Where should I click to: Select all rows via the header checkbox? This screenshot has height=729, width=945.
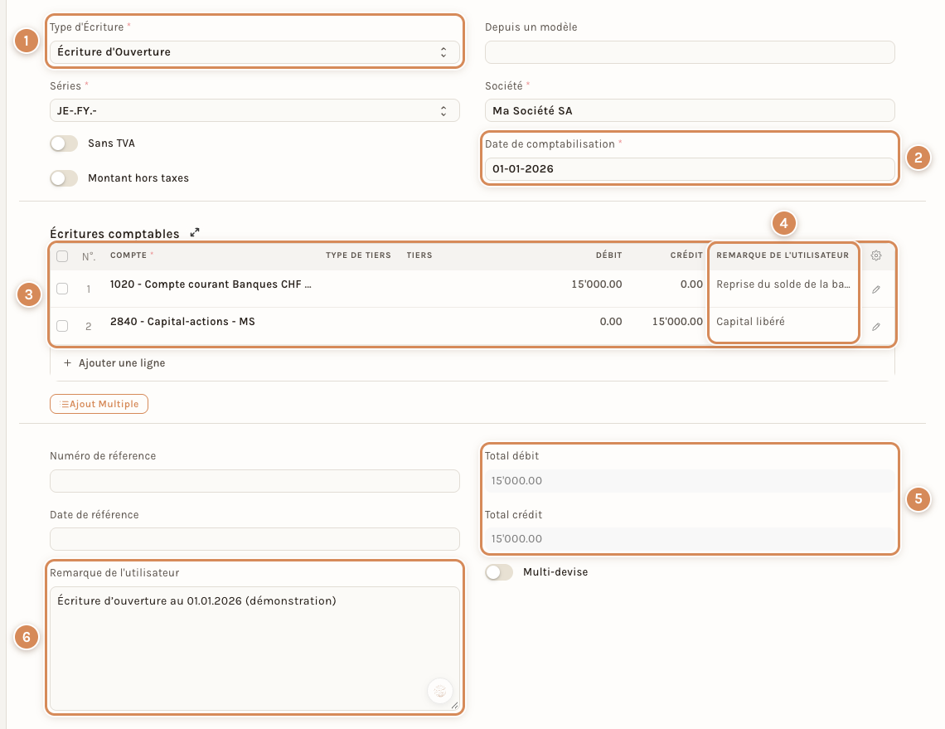tap(62, 256)
